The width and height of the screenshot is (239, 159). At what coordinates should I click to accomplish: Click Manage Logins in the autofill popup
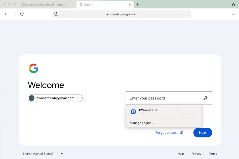142,123
